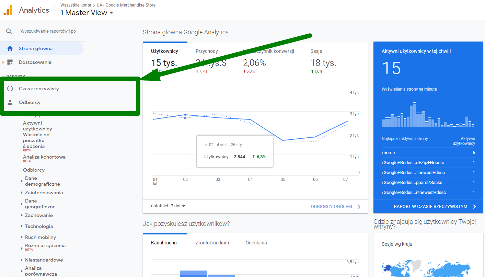Expand the Dostosowanie menu section
The width and height of the screenshot is (485, 277).
tap(3, 62)
